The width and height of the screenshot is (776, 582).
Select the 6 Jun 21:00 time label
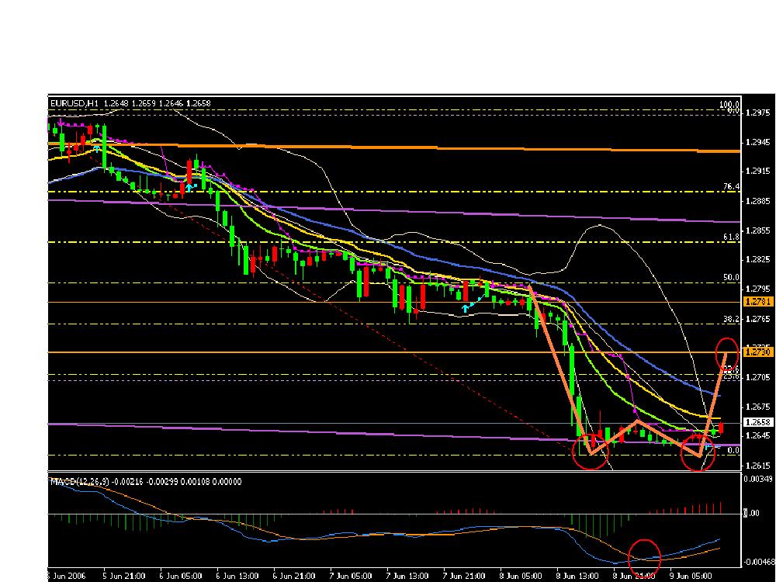point(294,576)
